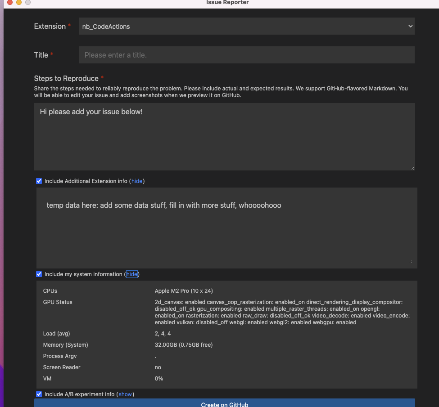Click the resize grip of the extension data box
This screenshot has width=439, height=407.
411,262
